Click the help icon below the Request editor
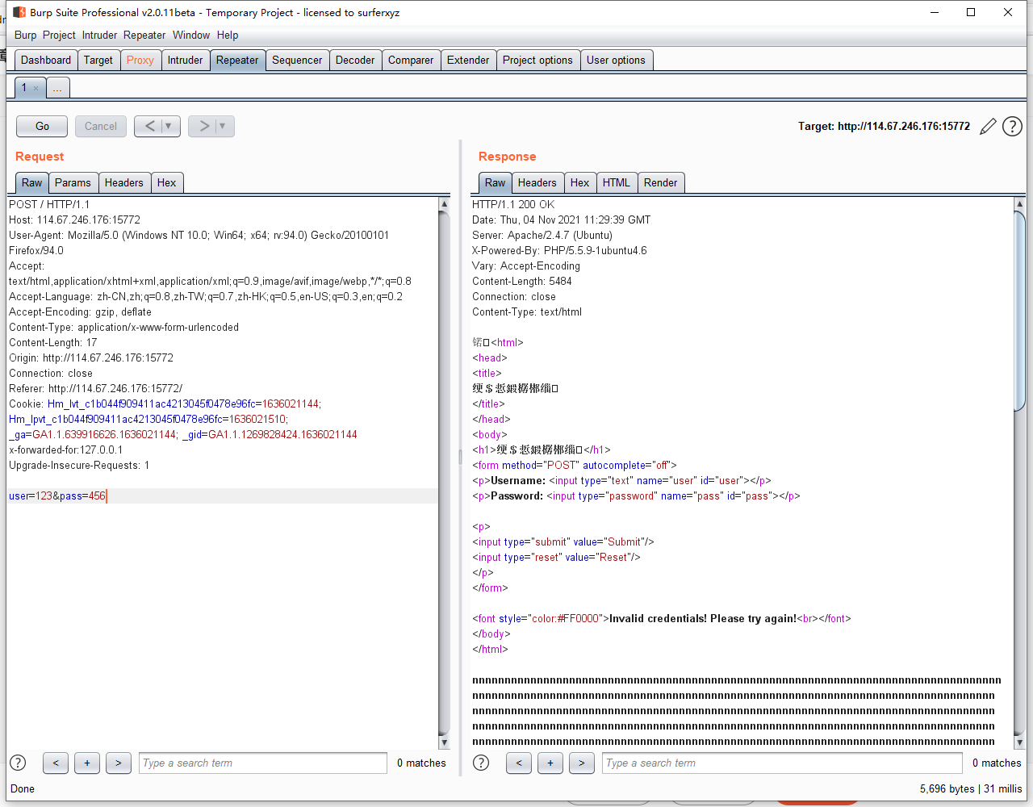The width and height of the screenshot is (1033, 807). point(17,763)
